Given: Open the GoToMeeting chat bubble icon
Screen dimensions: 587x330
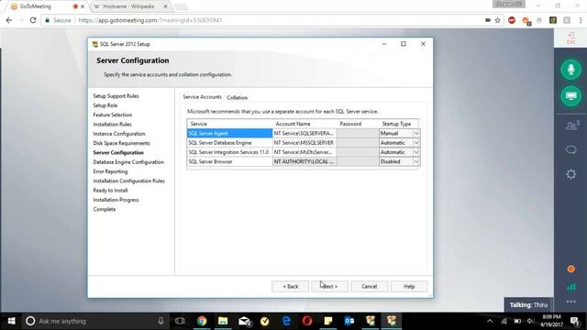Looking at the screenshot, I should [570, 149].
